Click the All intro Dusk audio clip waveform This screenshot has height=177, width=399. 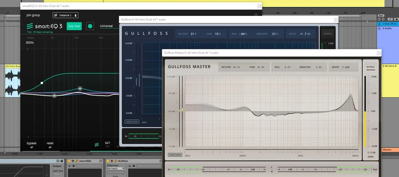point(13,83)
